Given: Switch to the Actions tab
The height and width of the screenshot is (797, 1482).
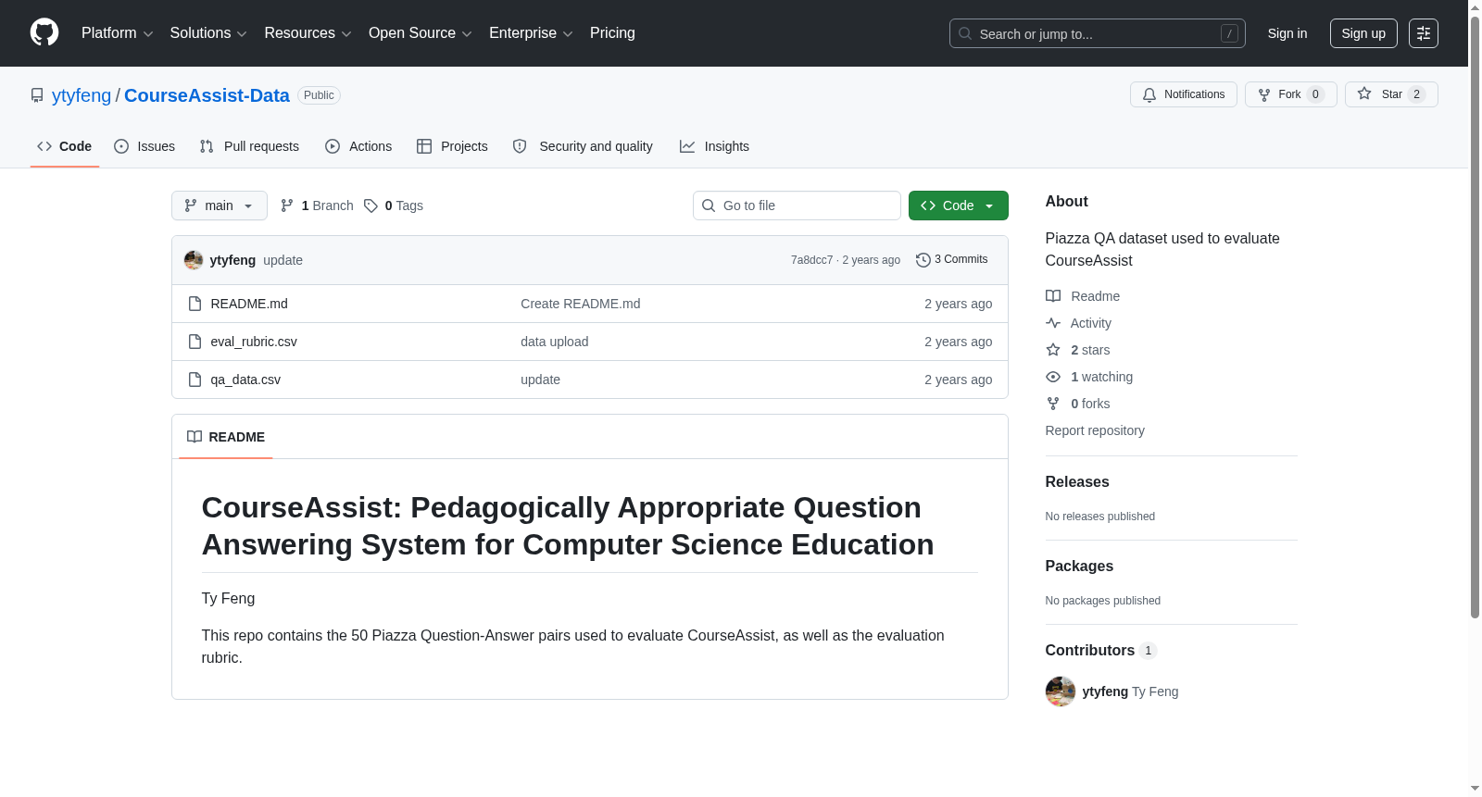Looking at the screenshot, I should point(358,146).
